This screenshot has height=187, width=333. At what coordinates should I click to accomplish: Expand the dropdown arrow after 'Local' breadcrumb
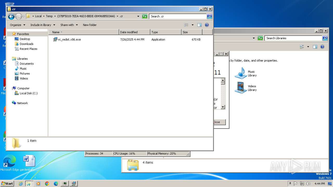pos(44,16)
